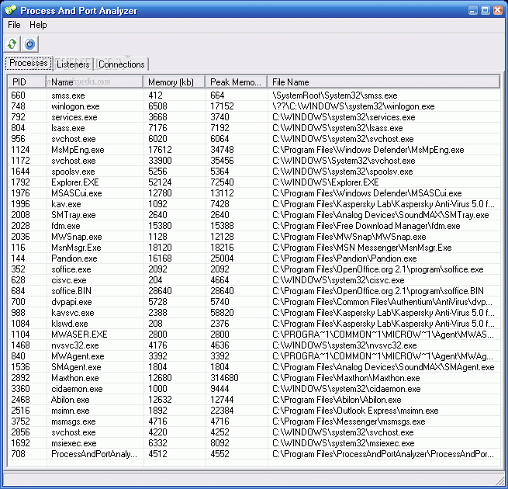The width and height of the screenshot is (508, 489).
Task: Select the MWSnap.exe process name
Action: (77, 237)
